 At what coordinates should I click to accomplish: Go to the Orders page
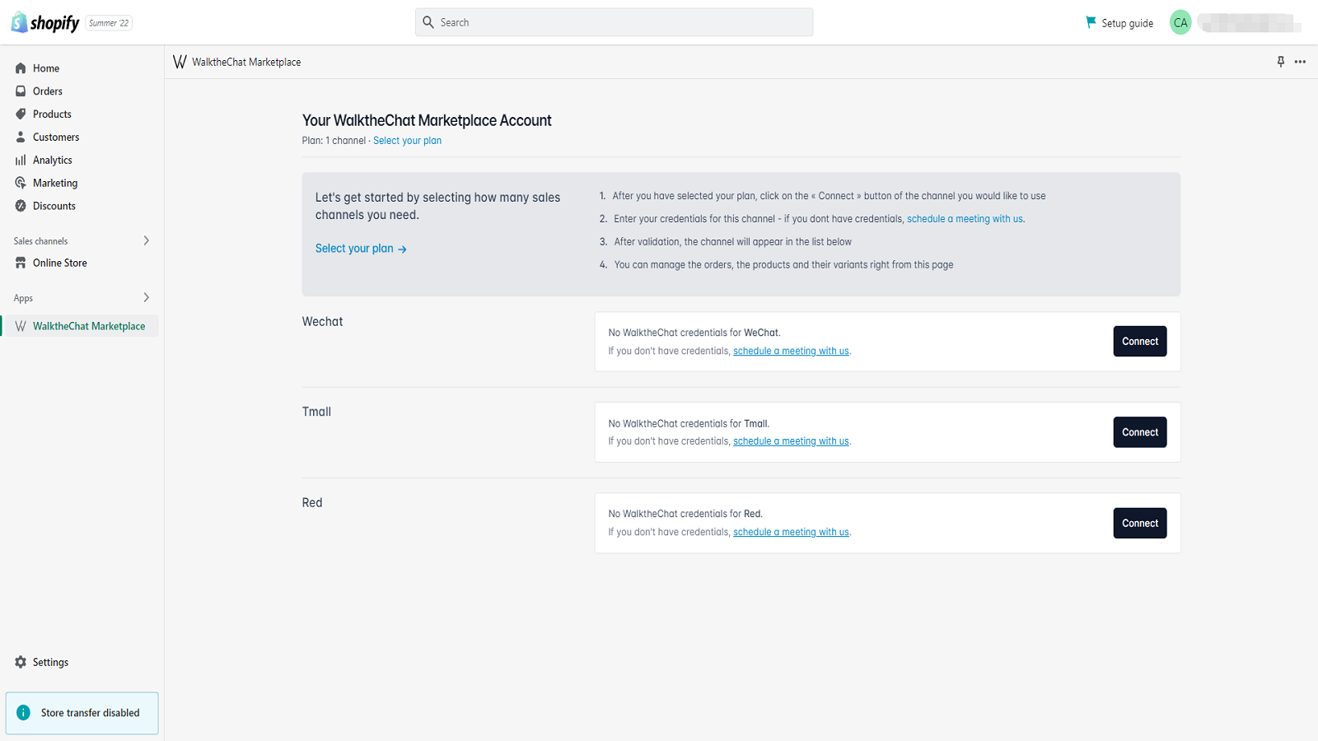coord(48,91)
